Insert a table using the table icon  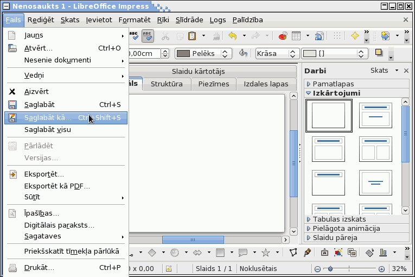pos(296,35)
